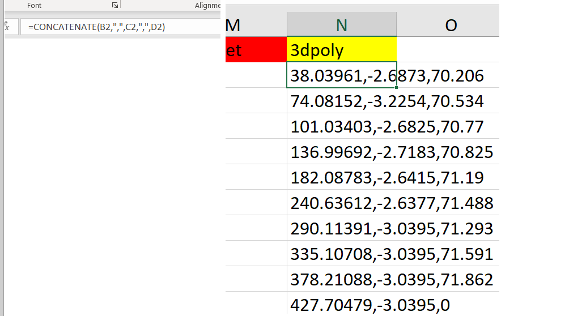The width and height of the screenshot is (569, 316).
Task: Open the Font dialog launcher icon
Action: point(114,5)
